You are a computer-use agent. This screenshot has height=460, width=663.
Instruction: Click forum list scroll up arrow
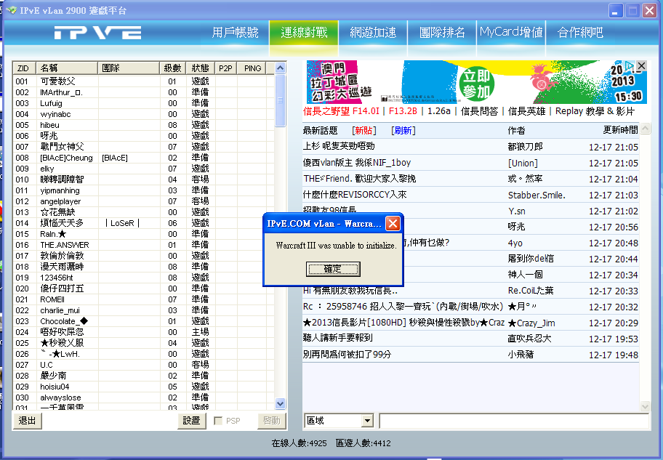tap(646, 128)
